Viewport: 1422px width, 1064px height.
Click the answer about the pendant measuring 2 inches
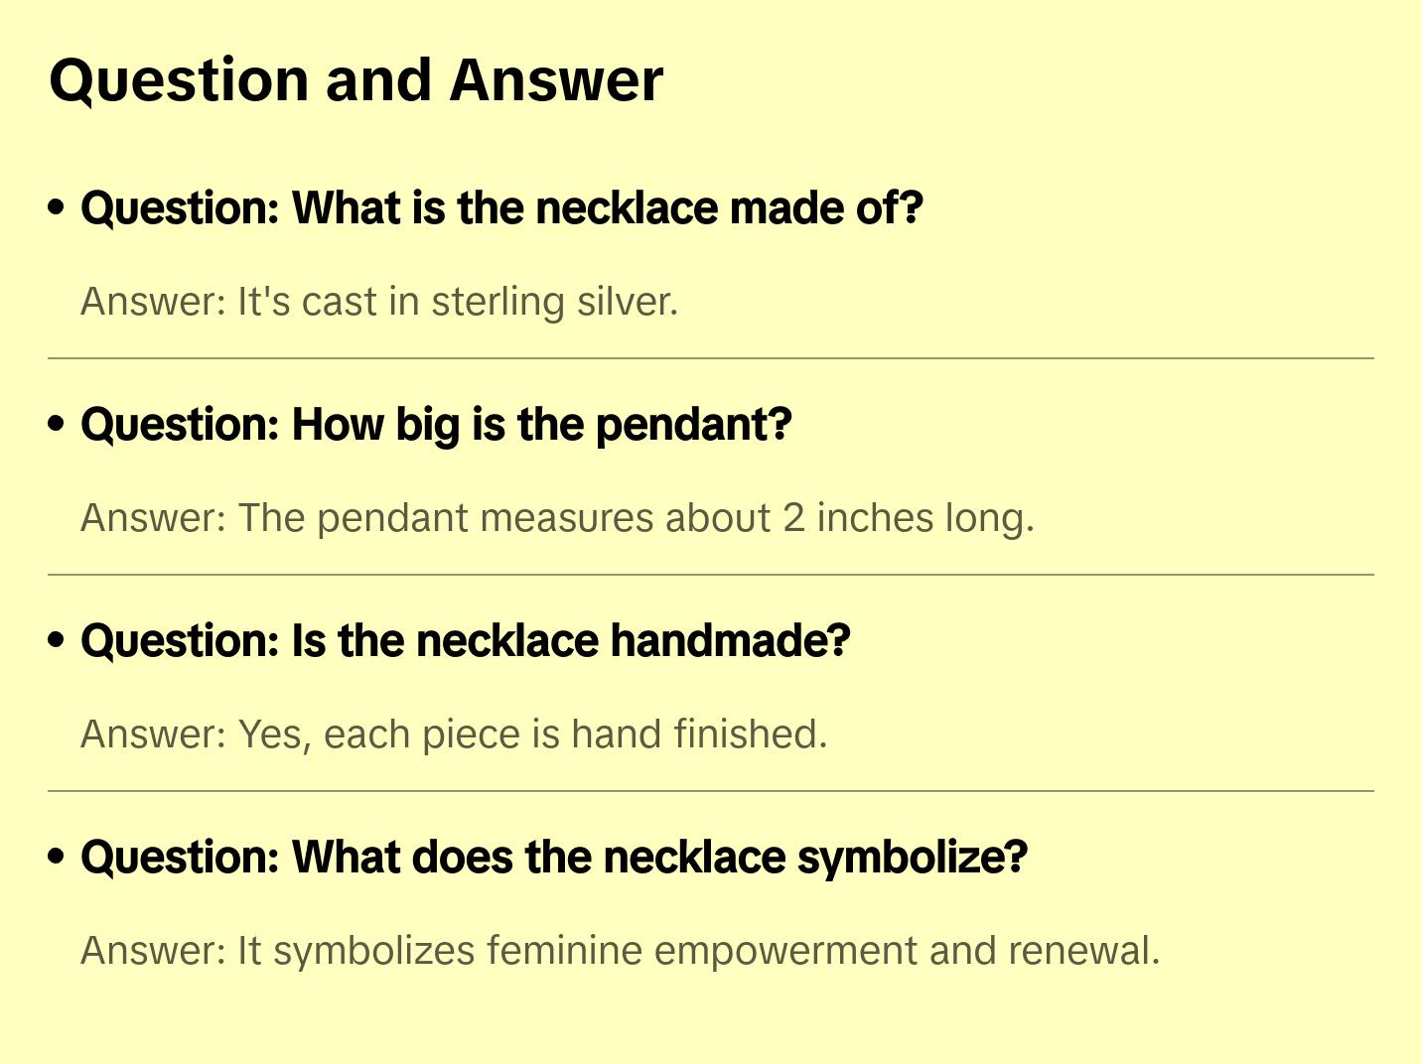coord(557,518)
